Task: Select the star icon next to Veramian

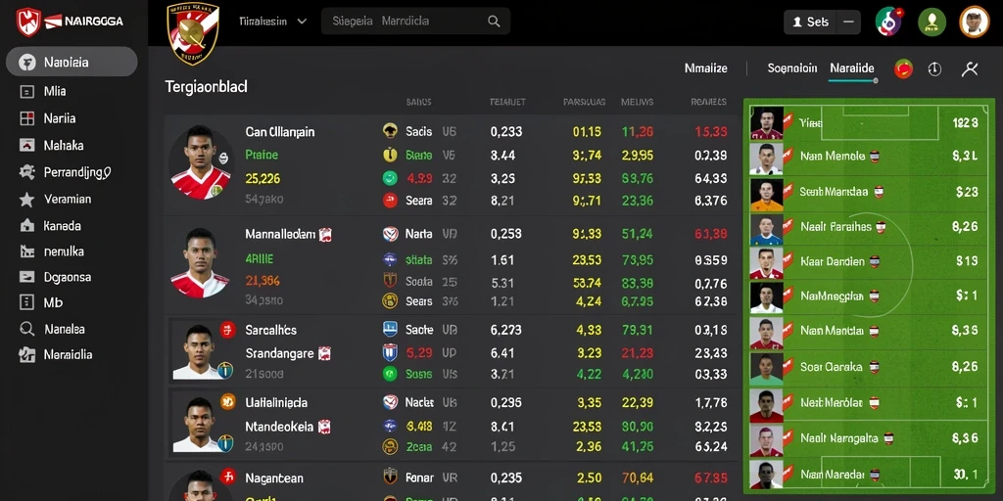Action: tap(26, 200)
